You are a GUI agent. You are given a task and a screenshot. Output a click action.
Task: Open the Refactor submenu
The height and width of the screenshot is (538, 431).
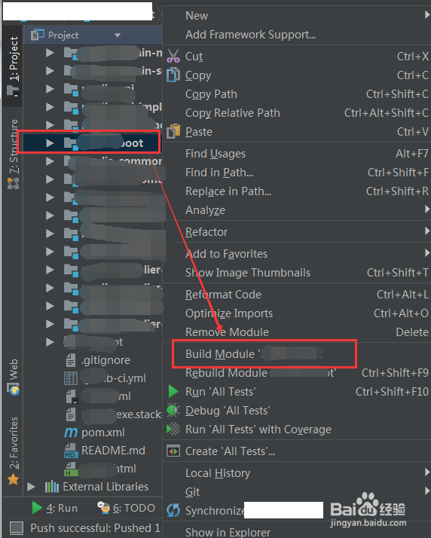[296, 231]
